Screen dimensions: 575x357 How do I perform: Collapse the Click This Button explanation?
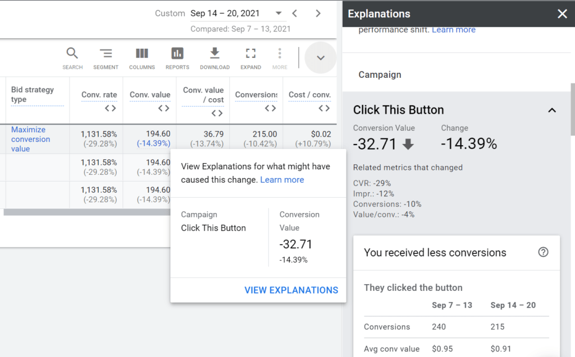(x=551, y=110)
